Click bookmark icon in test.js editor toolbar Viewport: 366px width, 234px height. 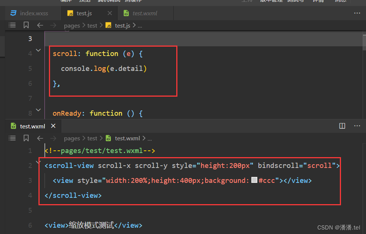pos(26,25)
